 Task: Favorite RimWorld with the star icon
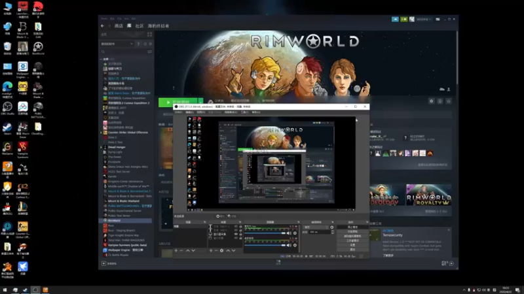(449, 101)
